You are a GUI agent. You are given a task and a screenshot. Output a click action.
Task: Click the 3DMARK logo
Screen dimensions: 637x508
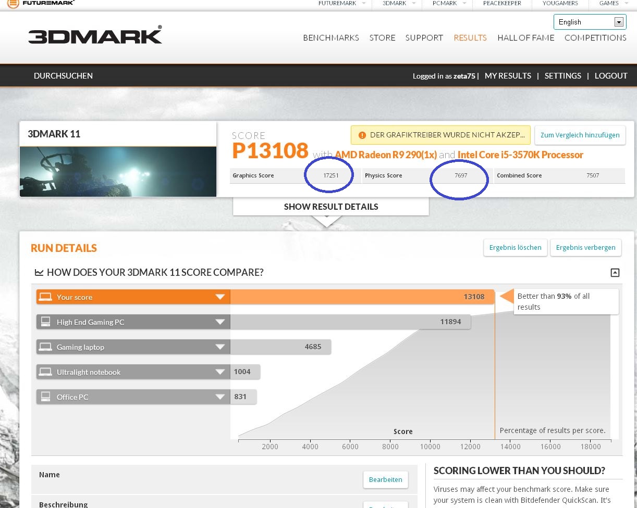(x=95, y=35)
